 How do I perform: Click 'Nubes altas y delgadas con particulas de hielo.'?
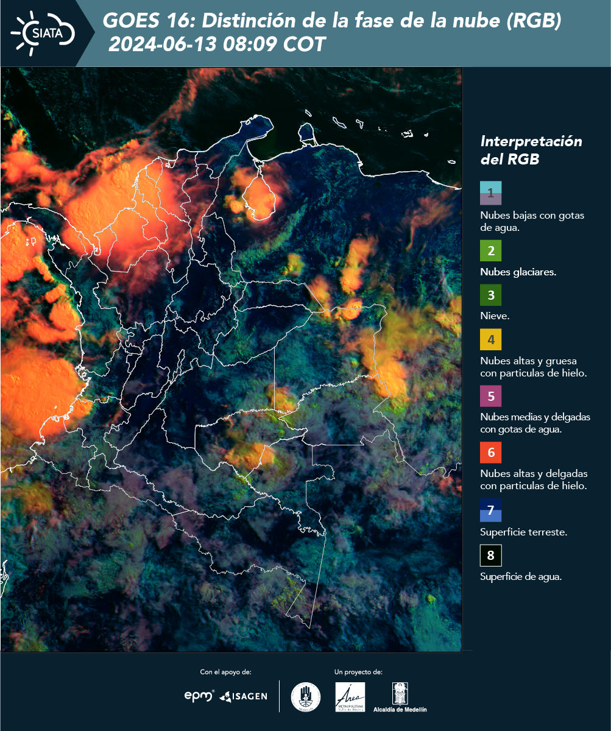pos(534,480)
